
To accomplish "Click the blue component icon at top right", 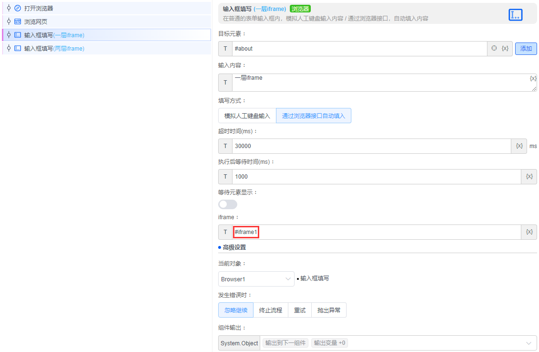I will tap(515, 15).
